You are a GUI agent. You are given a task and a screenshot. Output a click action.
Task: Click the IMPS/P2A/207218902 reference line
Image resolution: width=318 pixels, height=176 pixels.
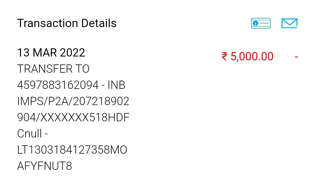click(x=73, y=102)
